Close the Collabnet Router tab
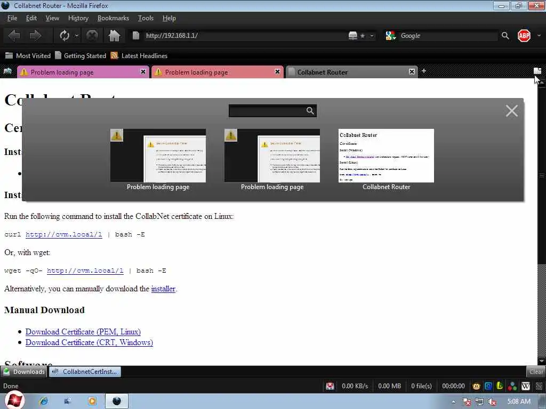546x409 pixels. 412,72
